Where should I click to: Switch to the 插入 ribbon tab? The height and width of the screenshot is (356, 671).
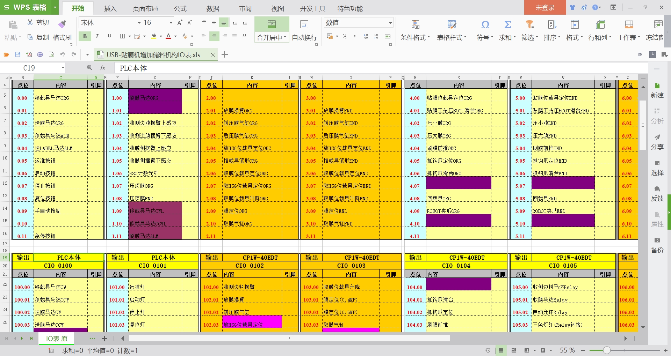click(110, 8)
